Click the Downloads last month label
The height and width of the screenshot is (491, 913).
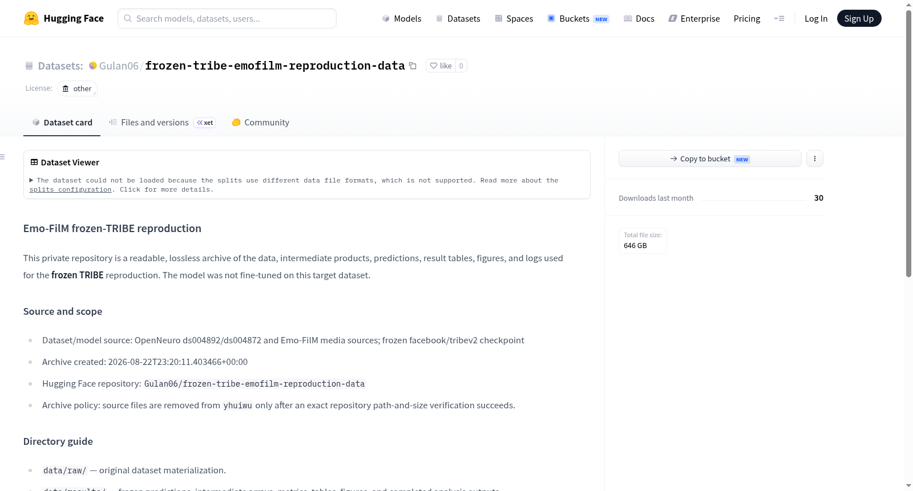click(x=656, y=198)
